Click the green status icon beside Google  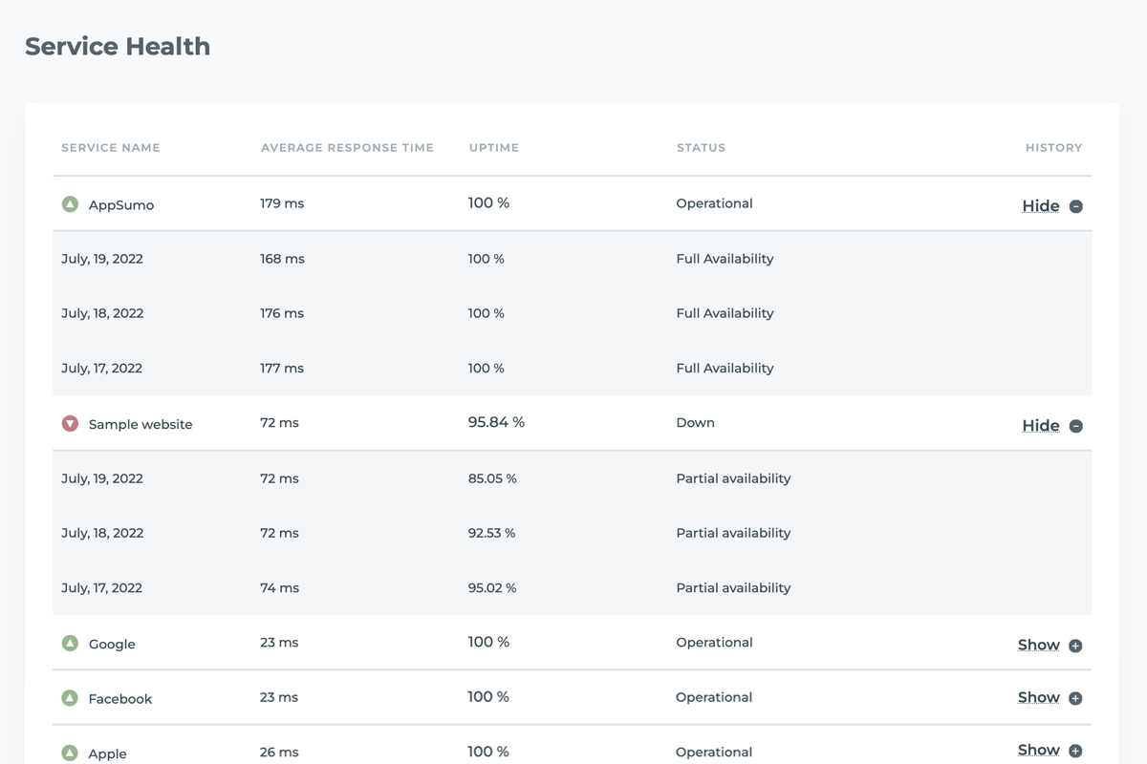tap(70, 644)
